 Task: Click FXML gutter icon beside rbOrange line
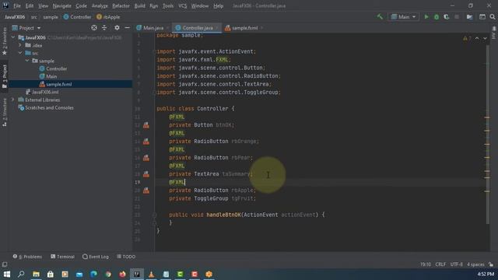click(146, 142)
